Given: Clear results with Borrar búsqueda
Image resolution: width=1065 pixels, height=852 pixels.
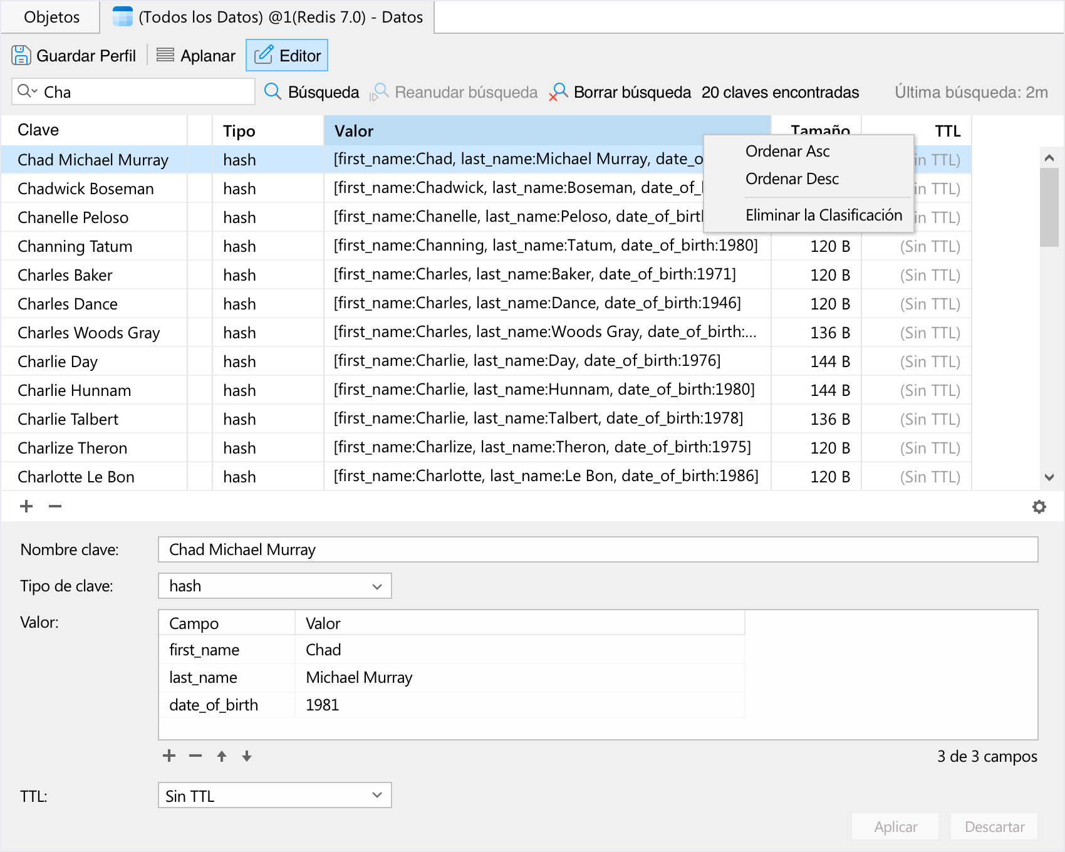Looking at the screenshot, I should 620,92.
